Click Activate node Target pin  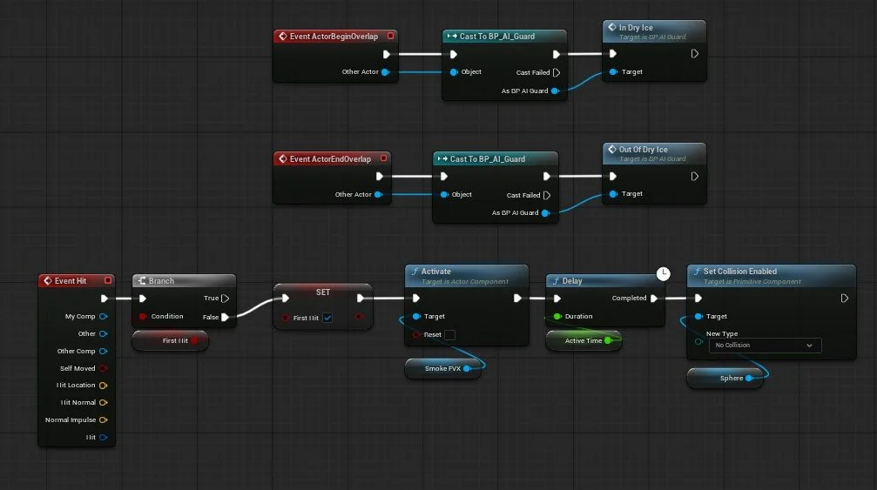point(416,316)
